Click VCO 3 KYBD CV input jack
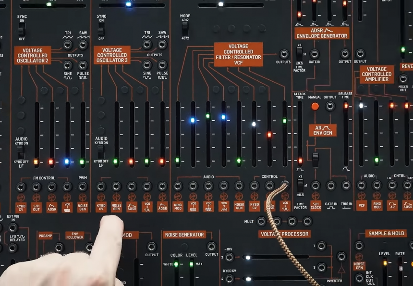 click(101, 187)
